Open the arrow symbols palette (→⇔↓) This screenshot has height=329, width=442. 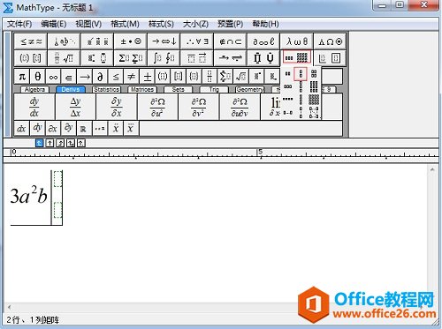pyautogui.click(x=164, y=41)
